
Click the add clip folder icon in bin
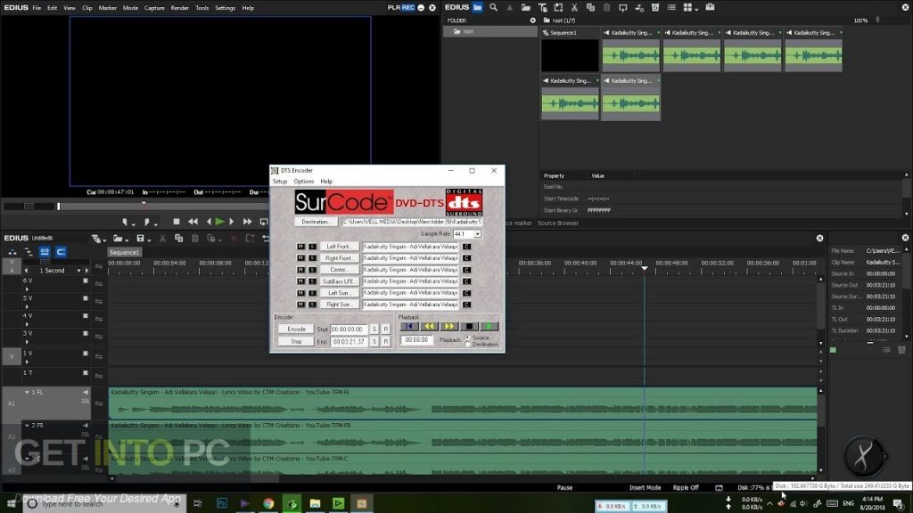tap(526, 7)
